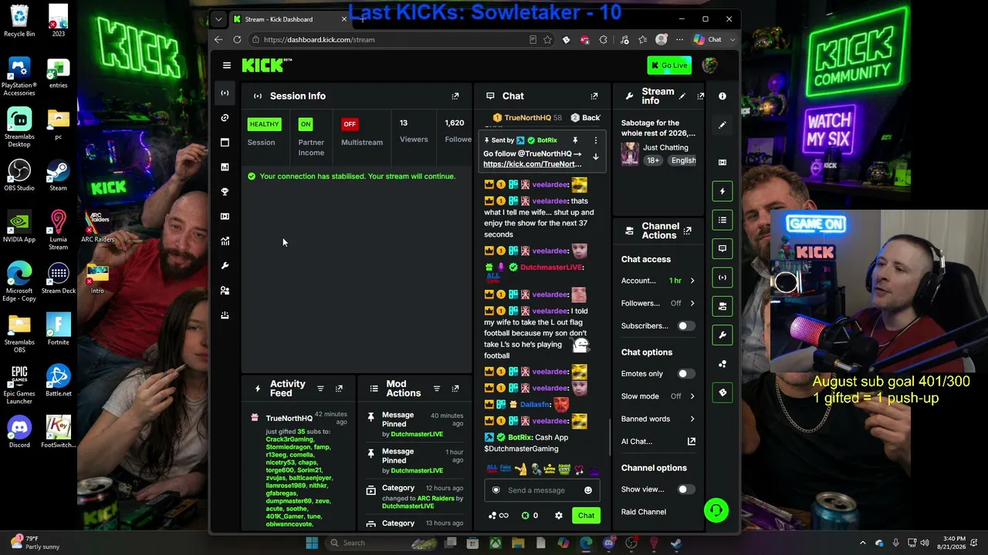
Task: Pop out the Chat panel
Action: tap(594, 96)
